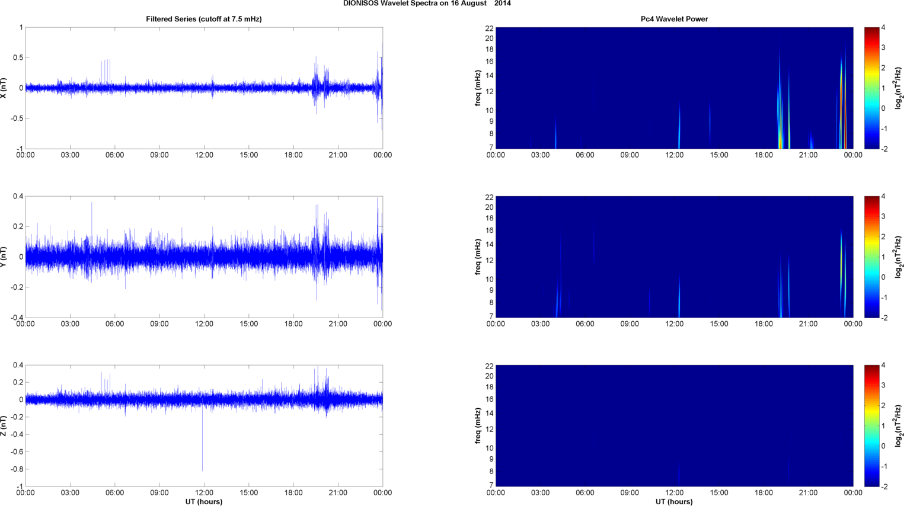Click the 'Z (nT)' axis label
904x506 pixels.
point(4,425)
